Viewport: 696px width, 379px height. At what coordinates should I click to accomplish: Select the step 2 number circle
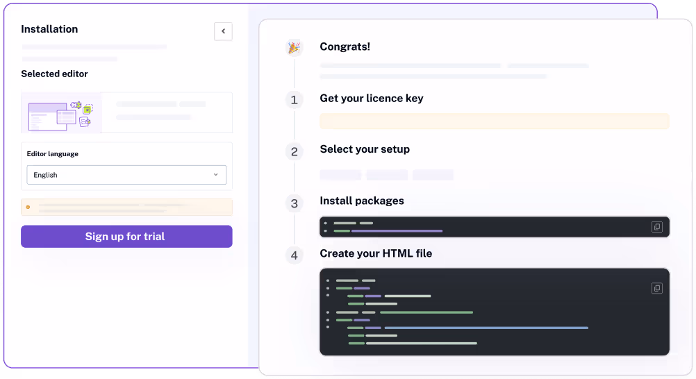(x=294, y=151)
